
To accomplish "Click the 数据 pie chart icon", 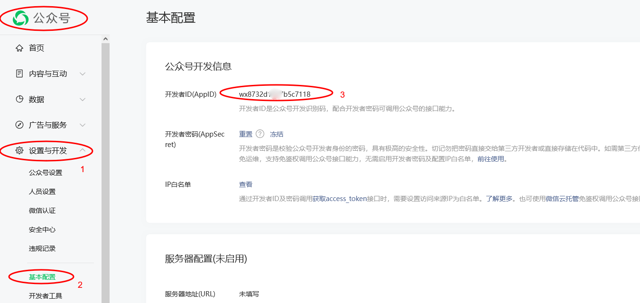I will pyautogui.click(x=19, y=99).
